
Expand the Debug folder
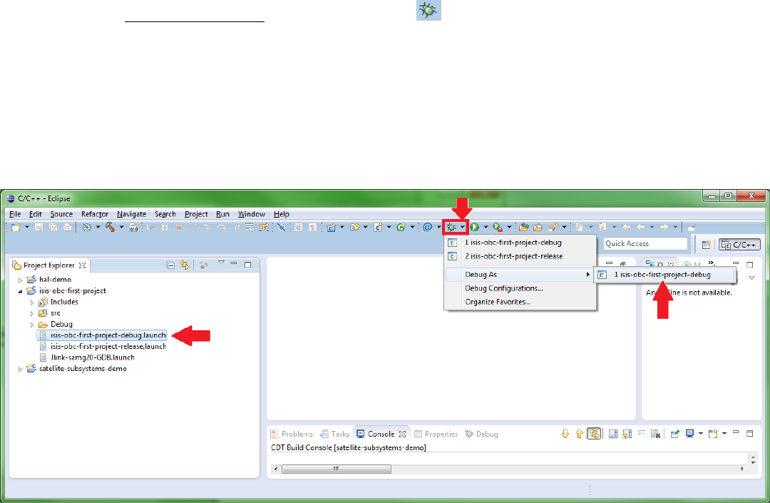[x=32, y=325]
